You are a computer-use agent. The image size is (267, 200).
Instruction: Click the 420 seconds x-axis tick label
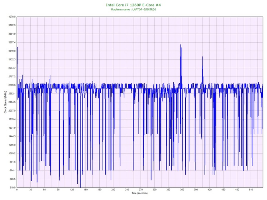[210, 190]
